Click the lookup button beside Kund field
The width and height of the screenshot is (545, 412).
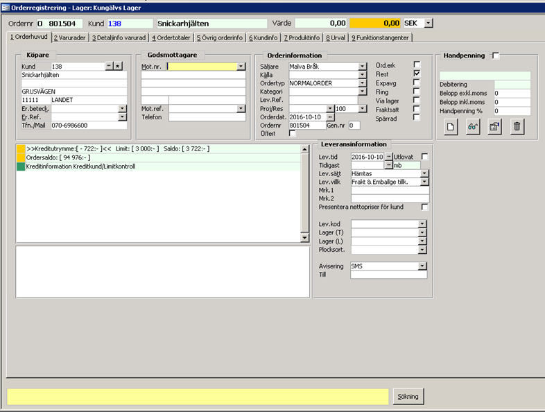point(108,66)
